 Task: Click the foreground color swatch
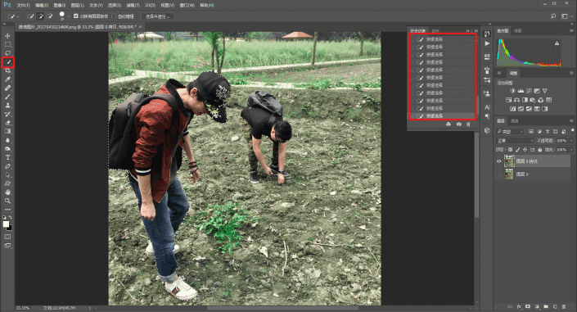[6, 224]
